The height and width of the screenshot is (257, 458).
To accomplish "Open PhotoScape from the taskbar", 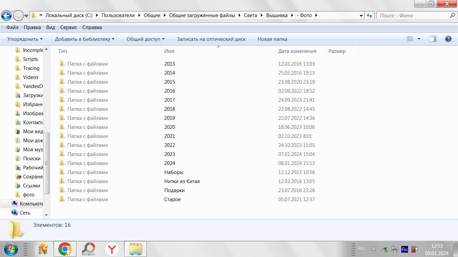I will point(89,249).
